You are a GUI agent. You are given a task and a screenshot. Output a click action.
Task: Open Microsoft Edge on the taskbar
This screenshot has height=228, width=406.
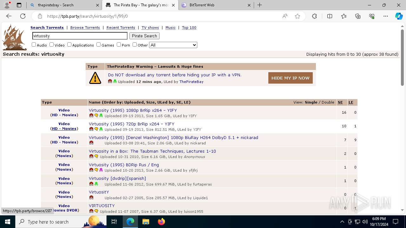point(130,222)
